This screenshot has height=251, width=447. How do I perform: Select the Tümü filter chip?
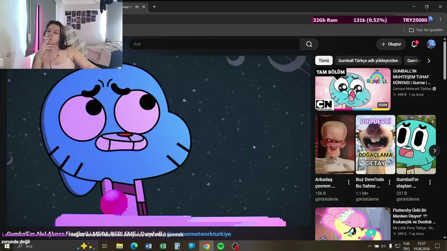pyautogui.click(x=324, y=61)
